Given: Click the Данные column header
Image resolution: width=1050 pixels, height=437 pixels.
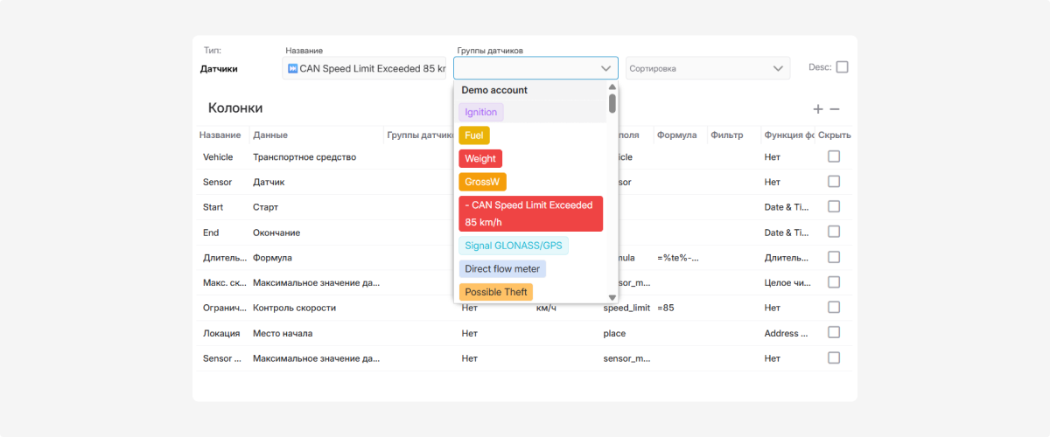Looking at the screenshot, I should (270, 135).
